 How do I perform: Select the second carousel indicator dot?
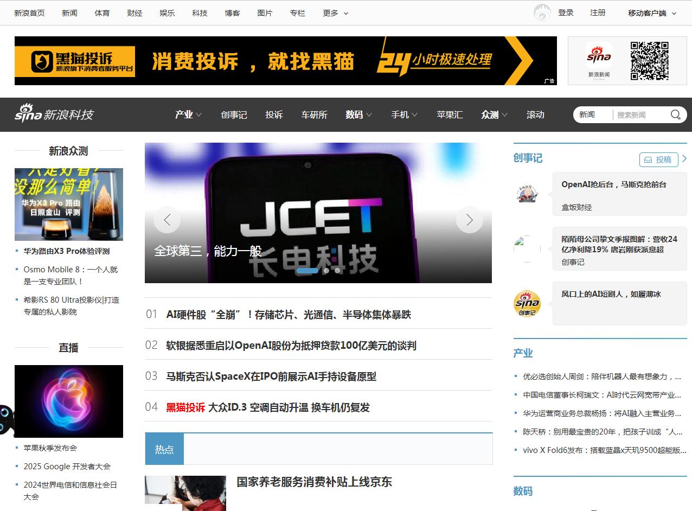coord(326,270)
